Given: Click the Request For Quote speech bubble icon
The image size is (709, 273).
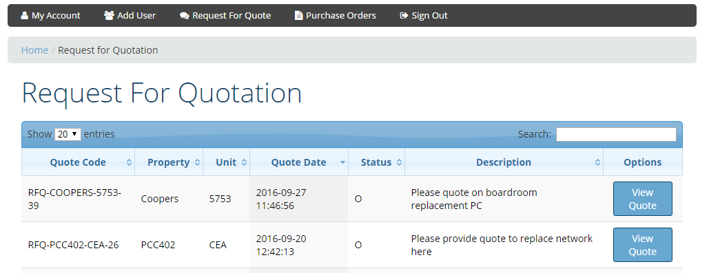Looking at the screenshot, I should [185, 15].
